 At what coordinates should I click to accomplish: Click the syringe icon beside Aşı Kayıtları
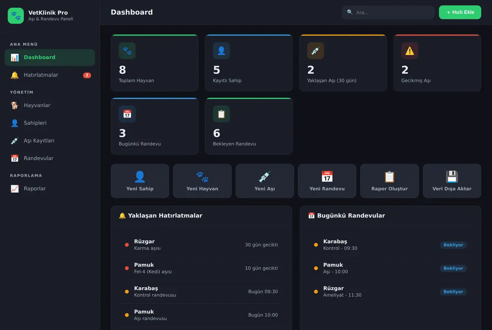coord(15,140)
